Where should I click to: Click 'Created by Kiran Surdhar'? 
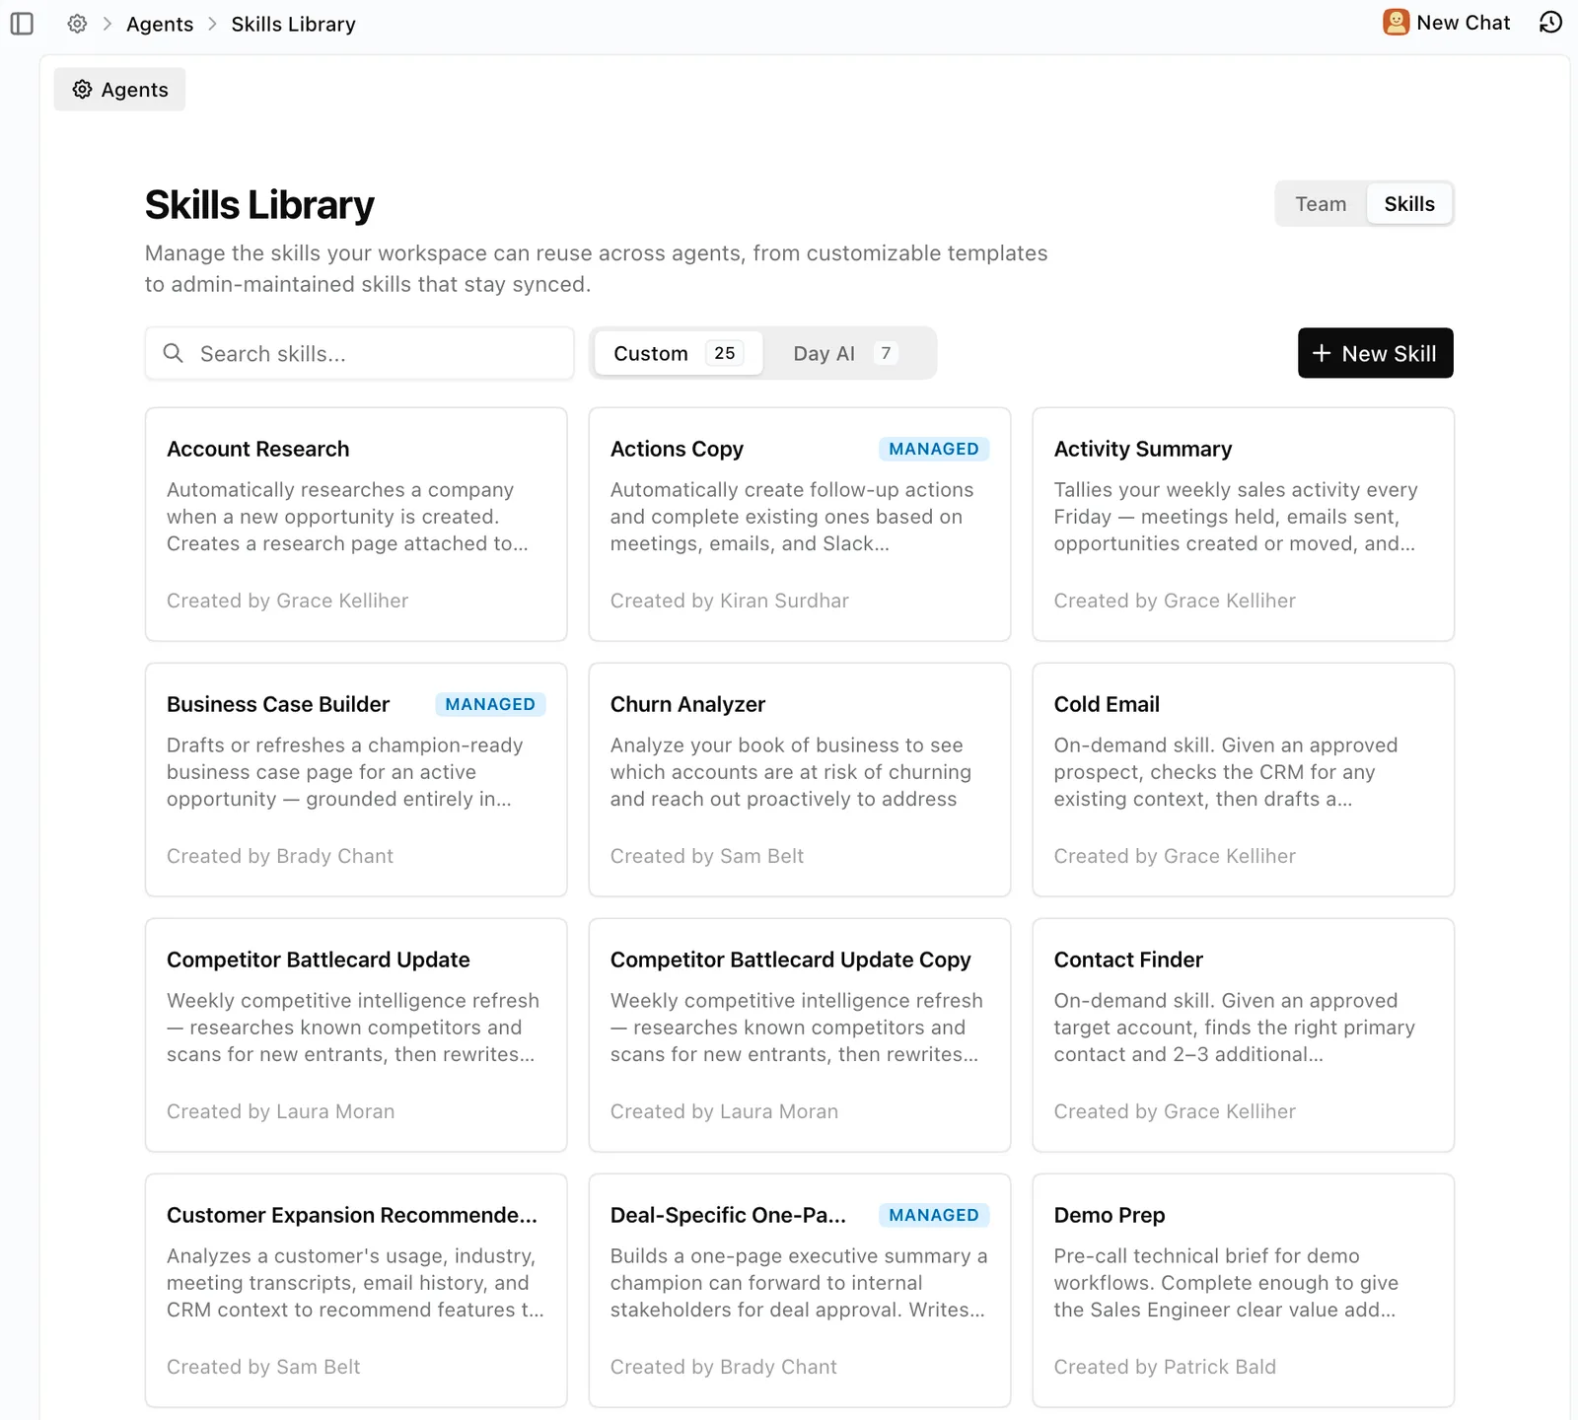[x=729, y=601]
